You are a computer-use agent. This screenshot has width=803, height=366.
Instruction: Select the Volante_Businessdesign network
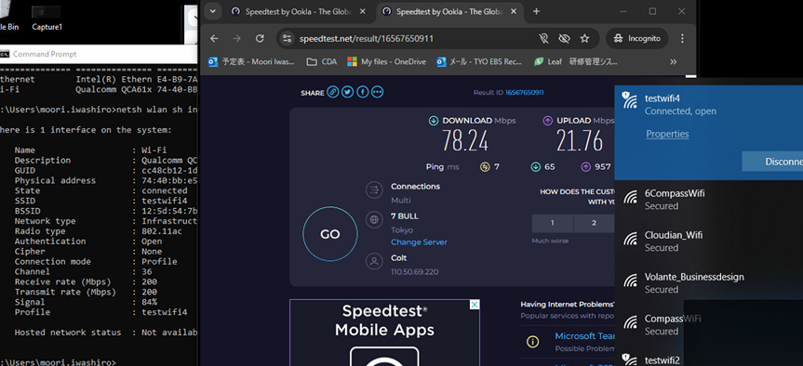click(709, 283)
